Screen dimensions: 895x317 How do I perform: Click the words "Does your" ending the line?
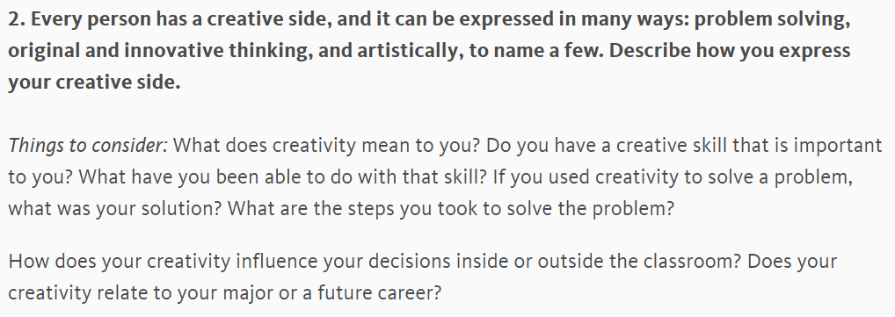pyautogui.click(x=791, y=262)
